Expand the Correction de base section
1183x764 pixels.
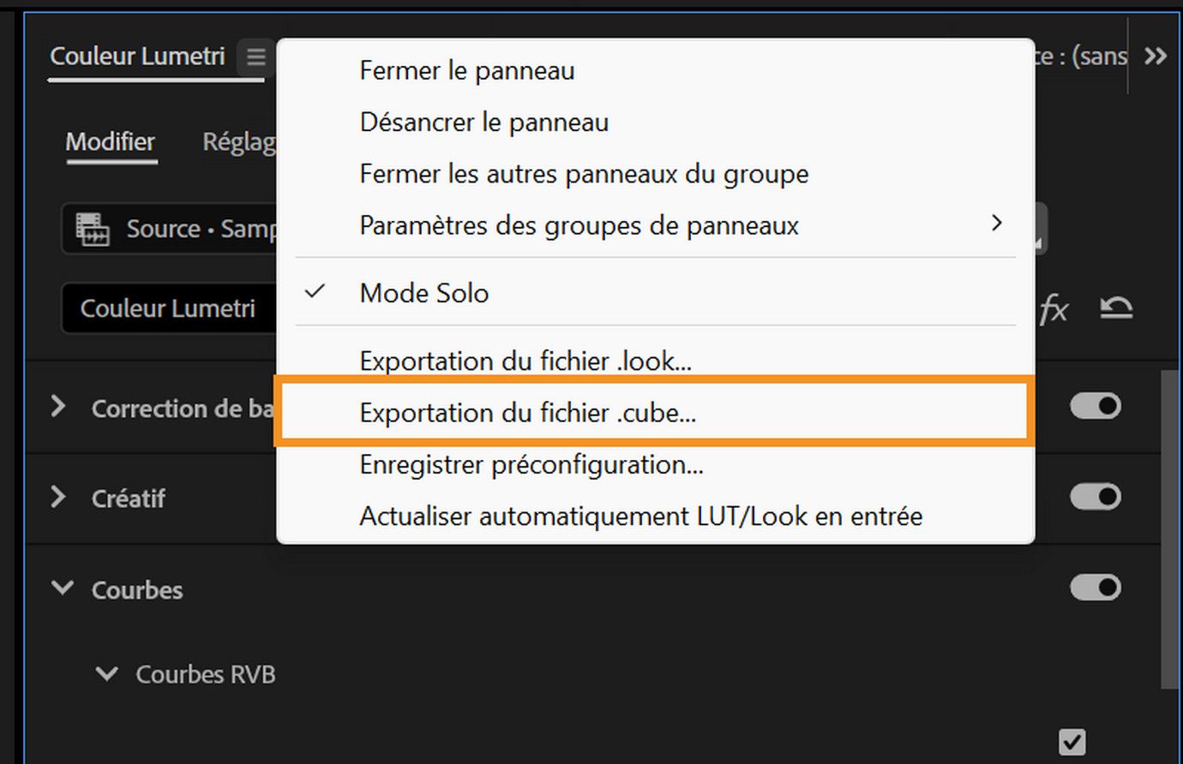coord(58,409)
